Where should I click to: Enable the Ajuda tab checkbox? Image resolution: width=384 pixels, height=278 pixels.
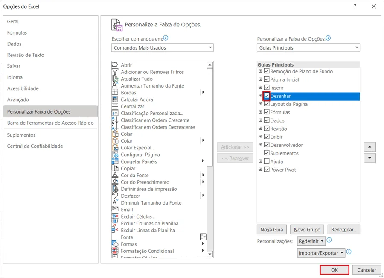click(x=267, y=161)
